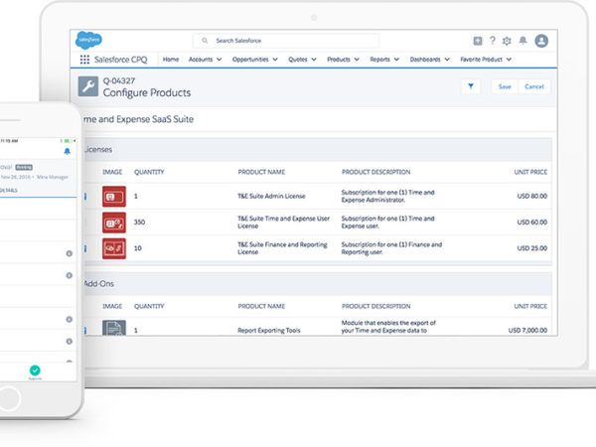Click T&E Suite Admin License image
The height and width of the screenshot is (447, 596).
[114, 196]
